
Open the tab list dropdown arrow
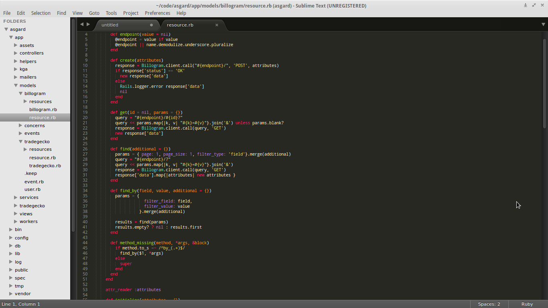click(543, 24)
